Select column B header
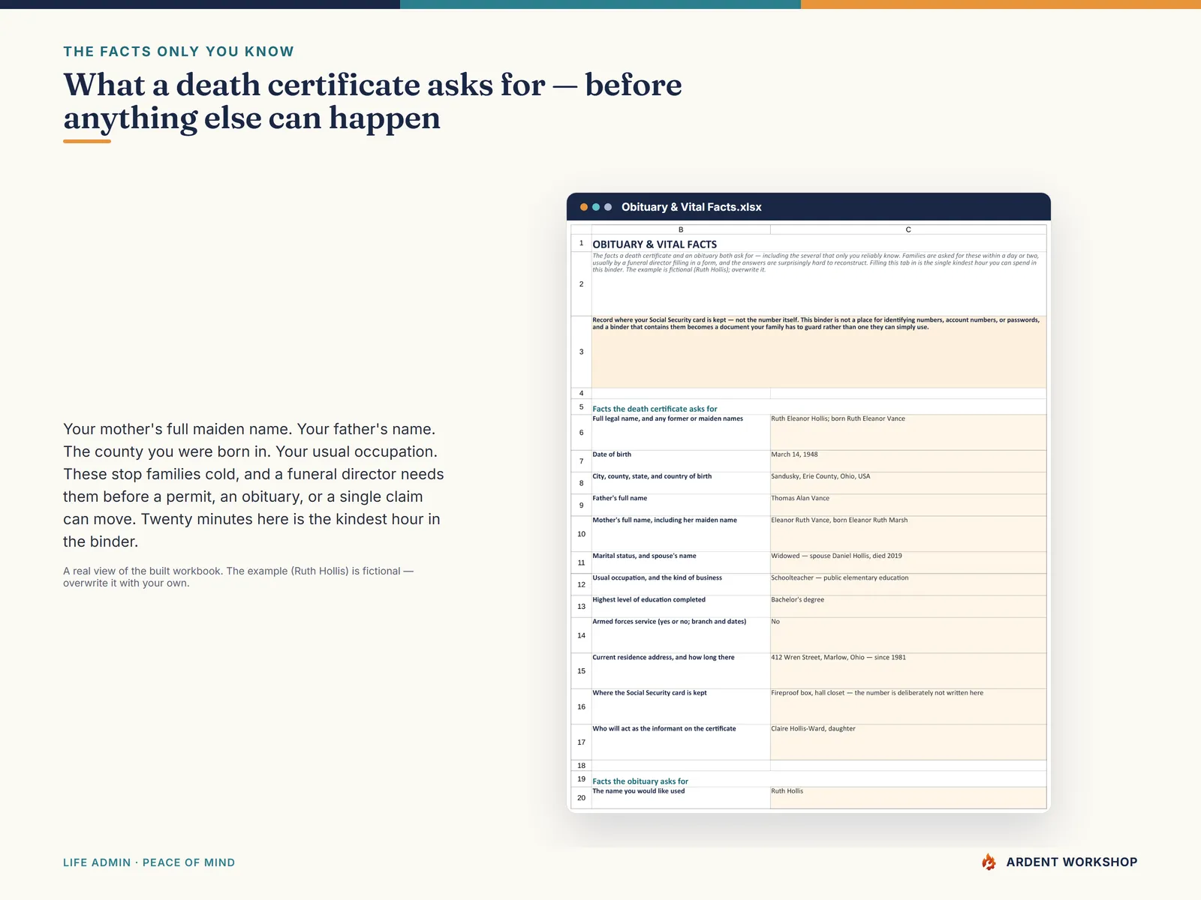The image size is (1201, 900). click(681, 229)
